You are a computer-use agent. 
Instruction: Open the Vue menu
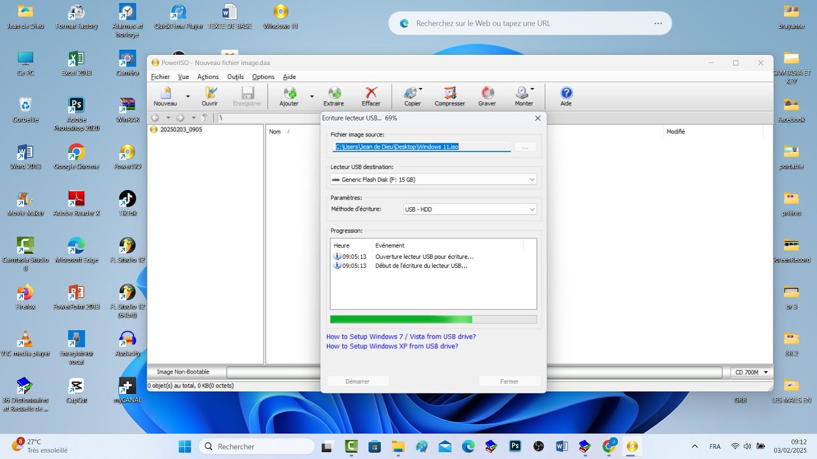183,76
